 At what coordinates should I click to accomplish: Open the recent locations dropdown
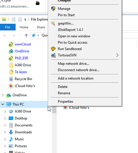point(21,35)
